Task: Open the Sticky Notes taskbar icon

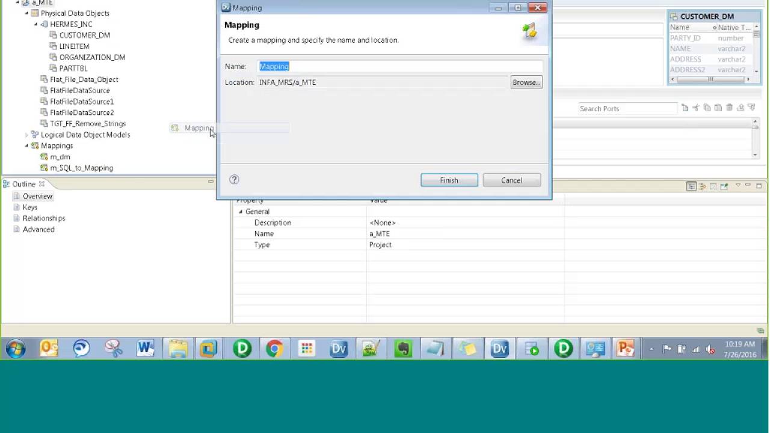Action: coord(467,349)
